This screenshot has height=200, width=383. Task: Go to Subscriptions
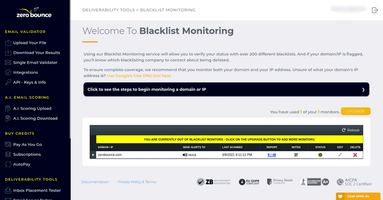[x=27, y=154]
